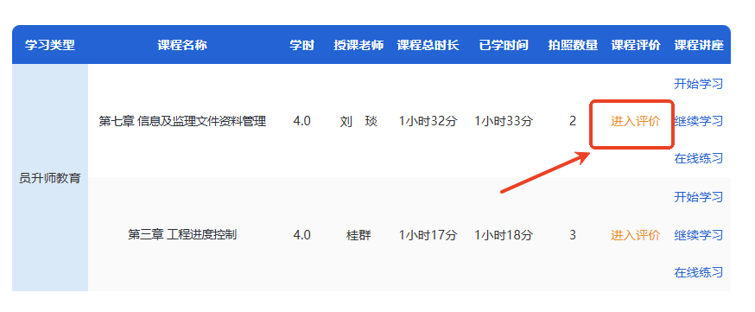755x312 pixels.
Task: Open 开始学习 for the 第三章 工程进度控制 course
Action: click(x=698, y=197)
